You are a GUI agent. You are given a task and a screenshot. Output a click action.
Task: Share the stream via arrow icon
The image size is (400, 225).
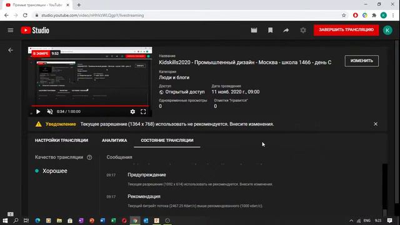(x=286, y=31)
